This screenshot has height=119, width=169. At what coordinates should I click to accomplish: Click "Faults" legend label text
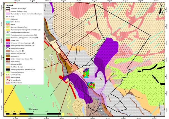(x=12, y=17)
